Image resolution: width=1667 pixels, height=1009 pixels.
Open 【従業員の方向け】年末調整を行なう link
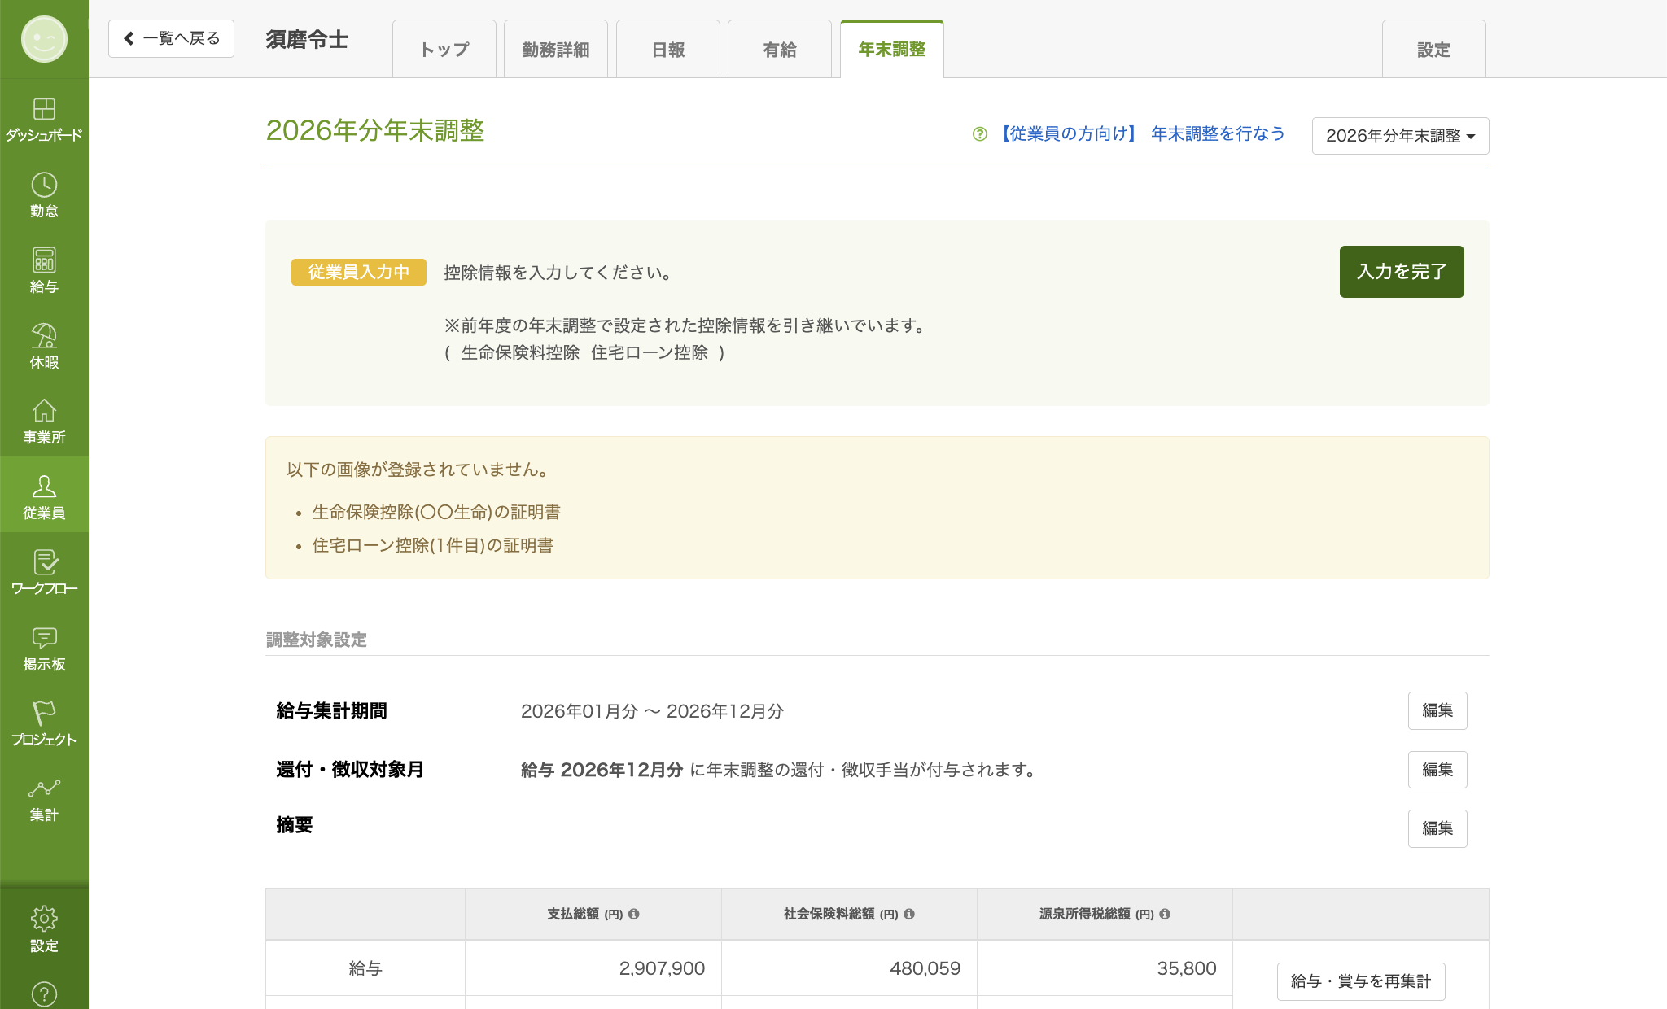1140,134
